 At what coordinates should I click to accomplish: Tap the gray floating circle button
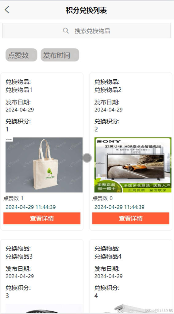pos(87,158)
